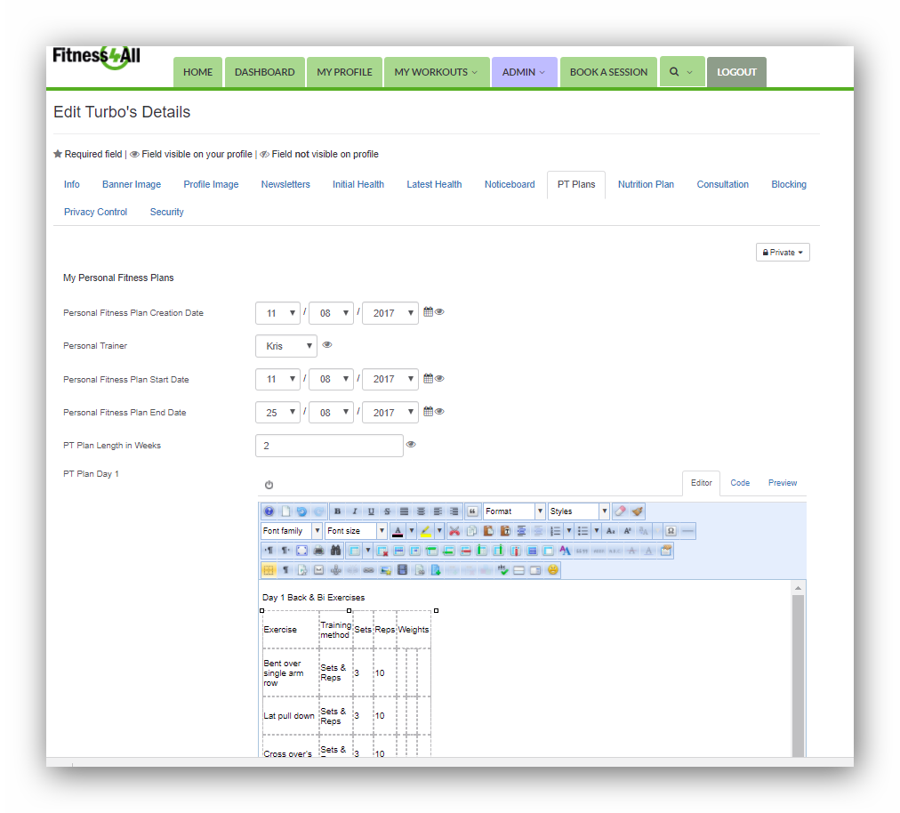Toggle visibility eye for Plan Creation Date
The height and width of the screenshot is (813, 900).
[439, 311]
